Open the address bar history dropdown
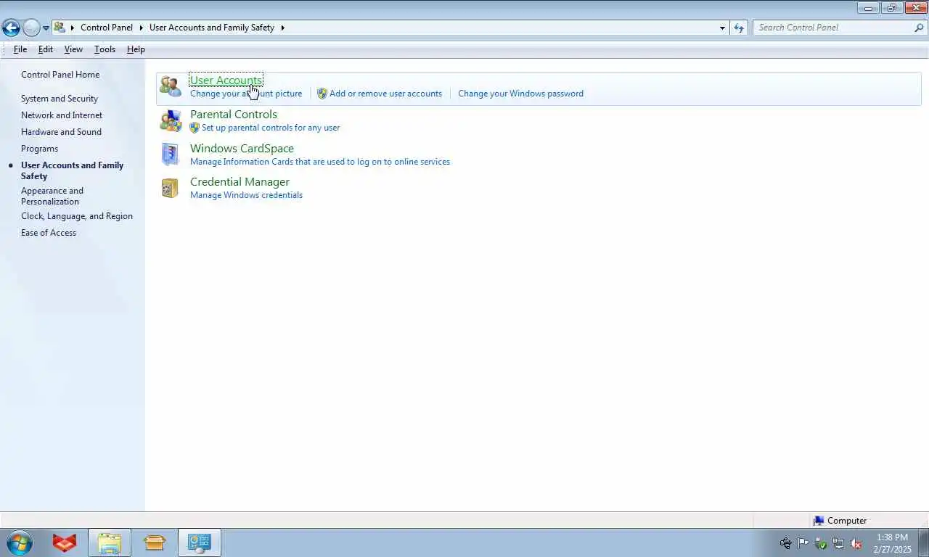The image size is (929, 557). tap(722, 28)
